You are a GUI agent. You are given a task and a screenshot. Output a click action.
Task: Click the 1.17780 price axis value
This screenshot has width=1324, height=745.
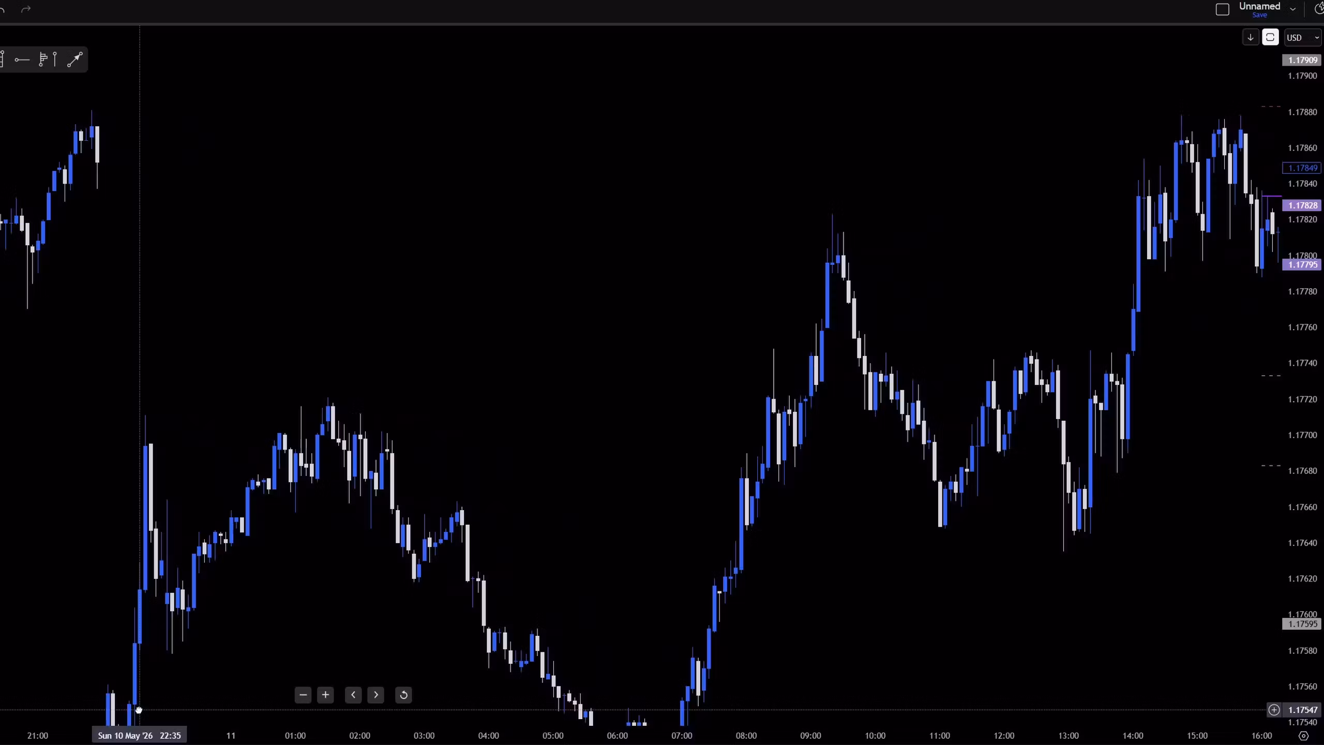[x=1302, y=292]
